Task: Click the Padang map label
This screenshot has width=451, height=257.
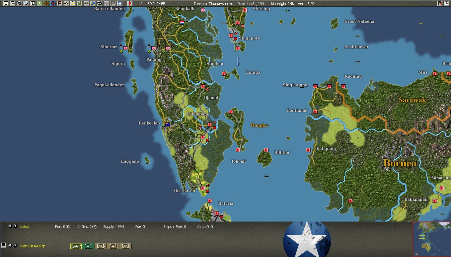Action: pyautogui.click(x=154, y=60)
